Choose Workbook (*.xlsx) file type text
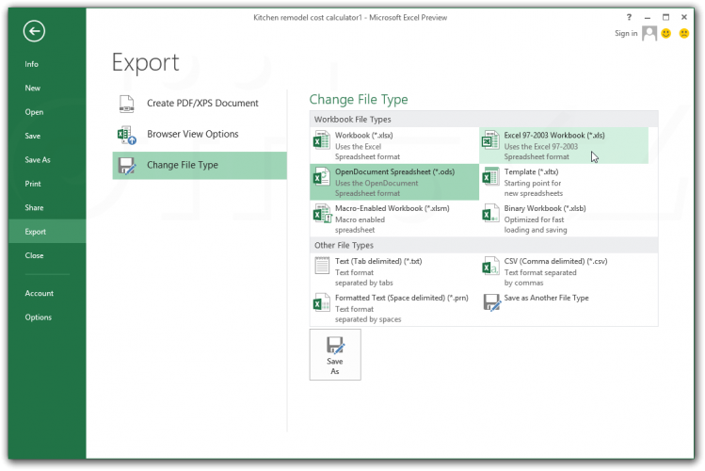 (x=364, y=135)
